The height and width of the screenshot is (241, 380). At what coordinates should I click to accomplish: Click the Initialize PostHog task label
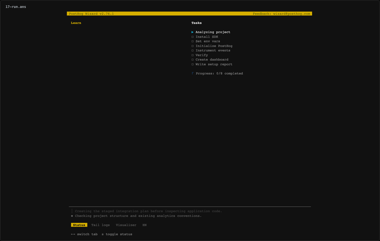point(214,46)
